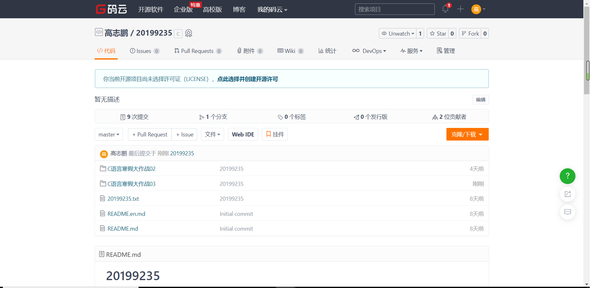
Task: Open the user avatar menu
Action: click(x=478, y=9)
